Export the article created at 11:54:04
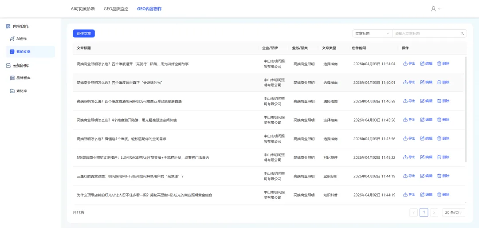This screenshot has width=479, height=228. pos(409,63)
